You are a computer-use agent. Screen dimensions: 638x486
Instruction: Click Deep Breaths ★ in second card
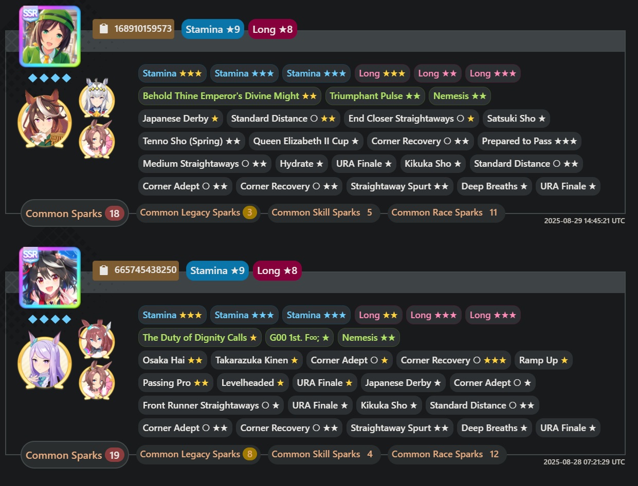495,428
